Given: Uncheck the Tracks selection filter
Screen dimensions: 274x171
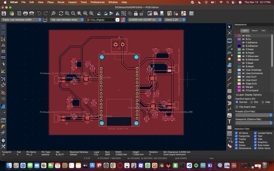Looking at the screenshot, I should (236, 139).
